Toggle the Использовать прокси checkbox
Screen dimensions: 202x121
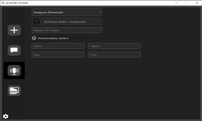34,38
